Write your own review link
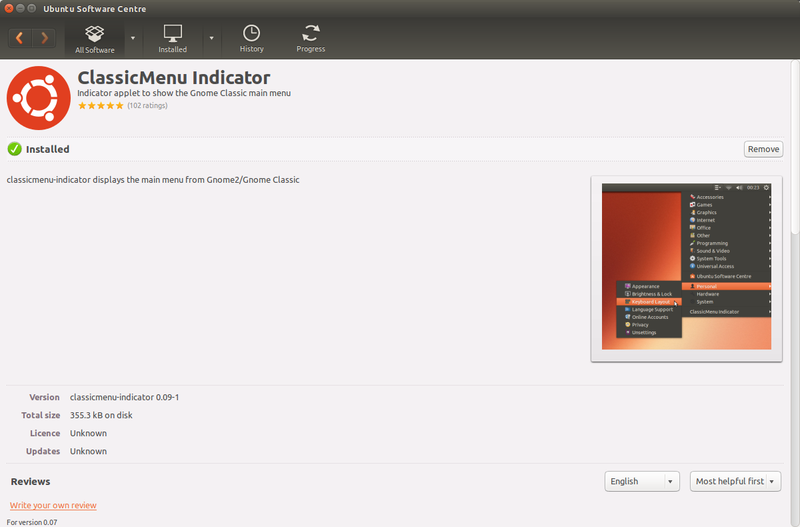 tap(53, 506)
